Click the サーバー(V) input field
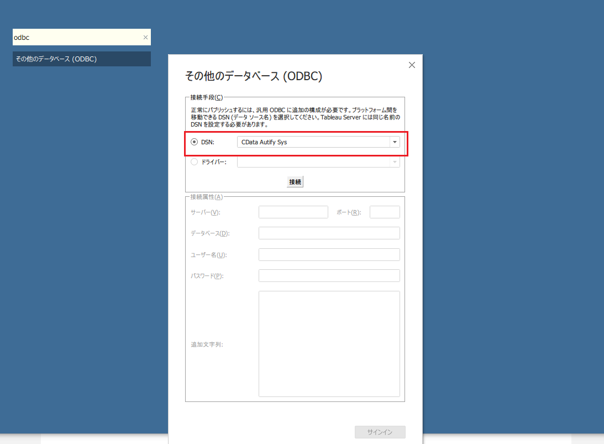 [x=293, y=212]
